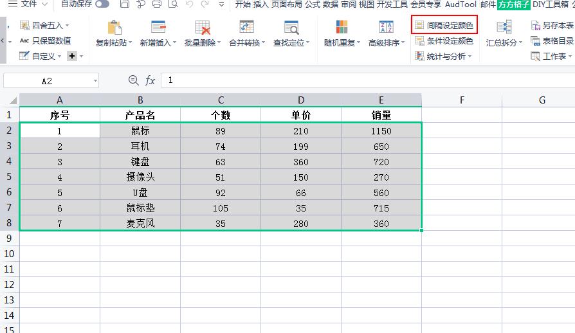
Task: Select column G header
Action: pyautogui.click(x=542, y=100)
